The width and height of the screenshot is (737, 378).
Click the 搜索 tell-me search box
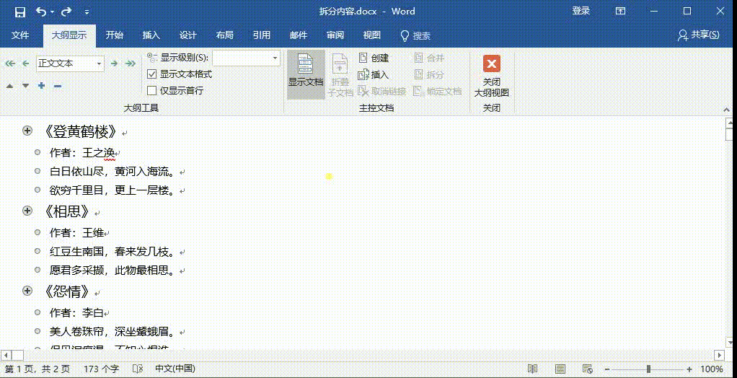pos(415,36)
